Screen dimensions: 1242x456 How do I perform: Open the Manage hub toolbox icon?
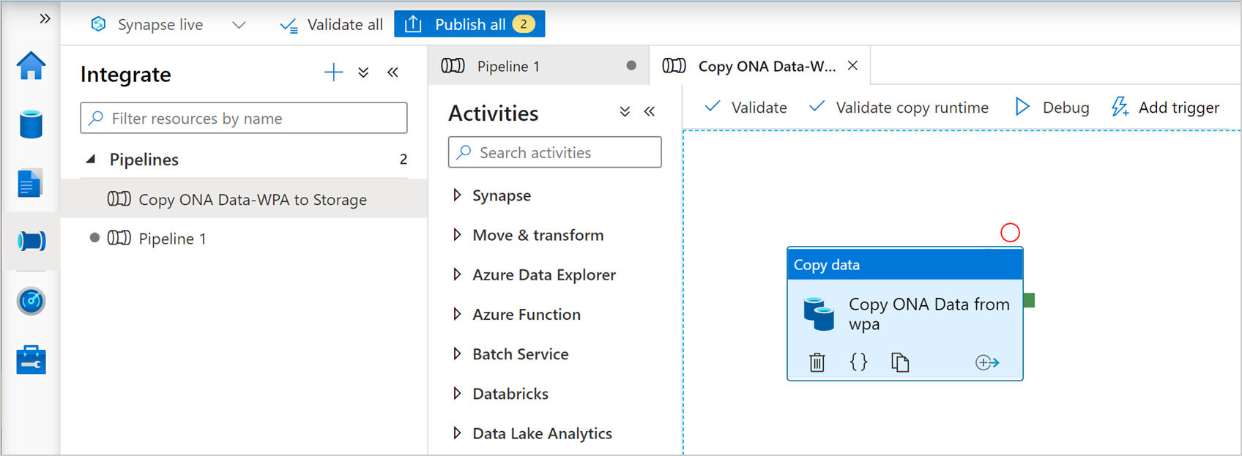tap(31, 360)
